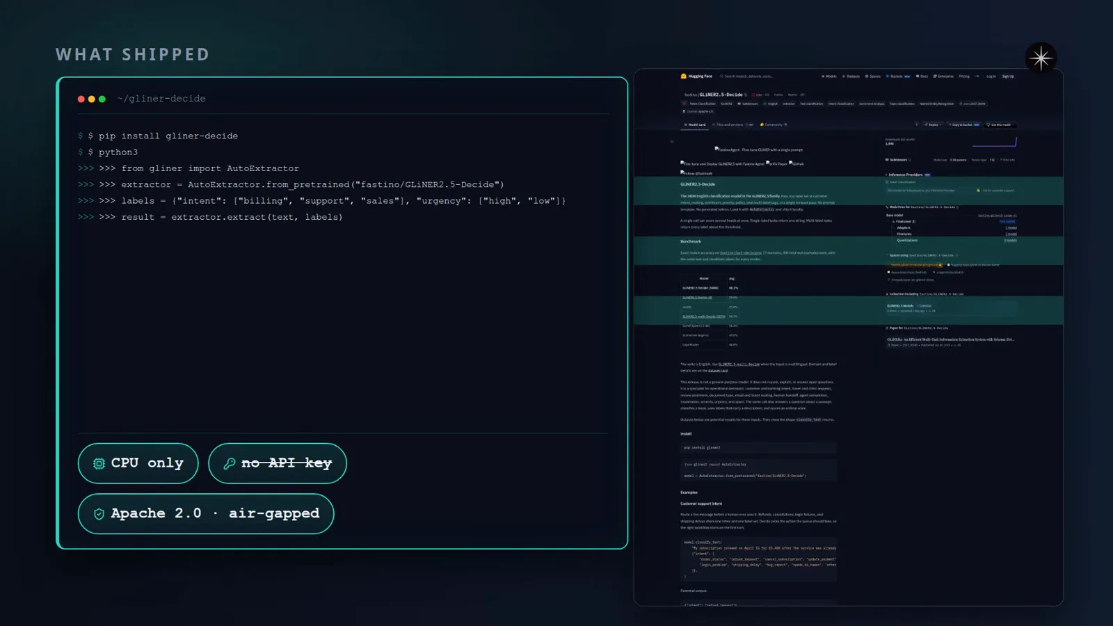
Task: Open Datasets in Hugging Face navigation
Action: tap(851, 77)
